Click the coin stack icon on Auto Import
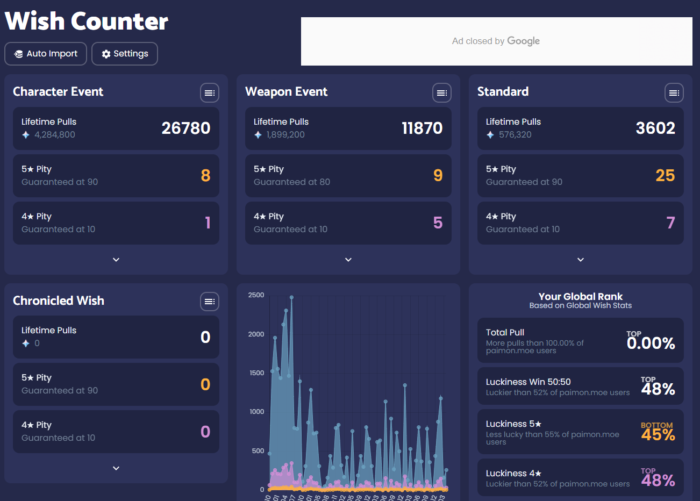The width and height of the screenshot is (700, 501). click(18, 54)
